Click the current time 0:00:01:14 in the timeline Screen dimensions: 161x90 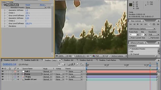[x=10, y=64]
